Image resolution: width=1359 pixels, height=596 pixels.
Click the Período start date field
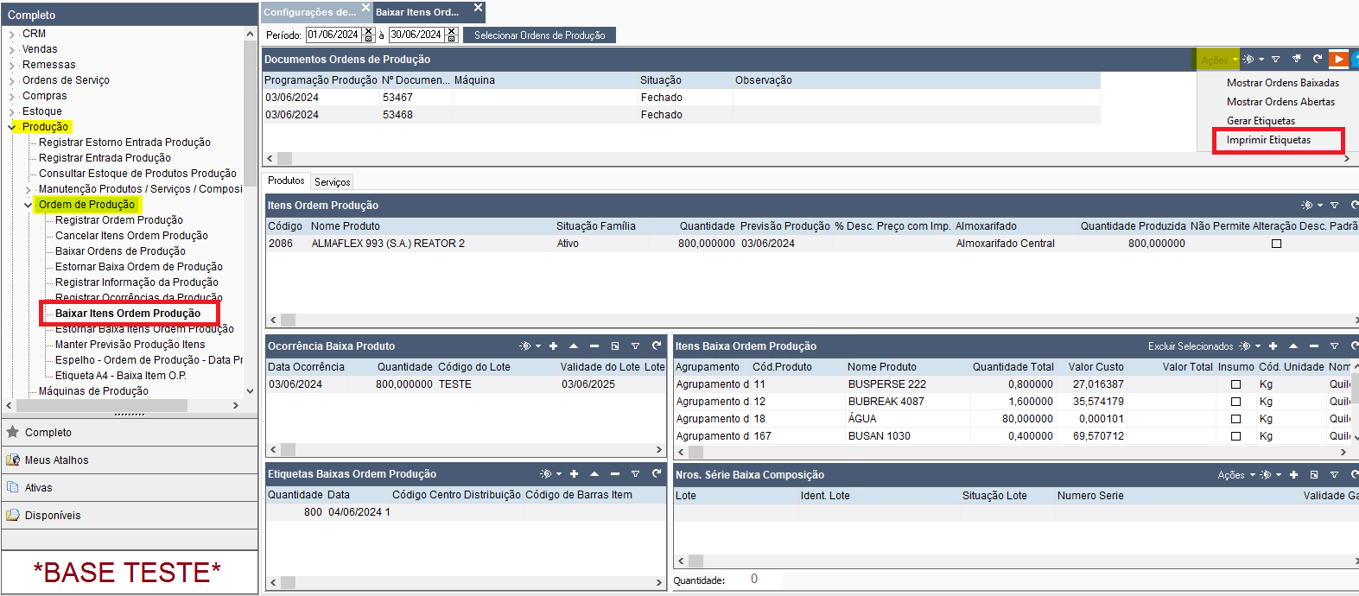[333, 35]
